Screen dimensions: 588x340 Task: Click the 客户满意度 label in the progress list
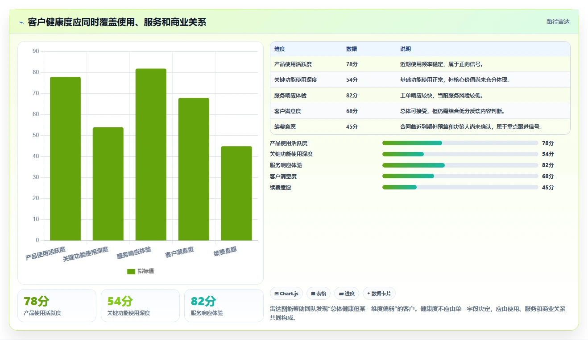283,176
